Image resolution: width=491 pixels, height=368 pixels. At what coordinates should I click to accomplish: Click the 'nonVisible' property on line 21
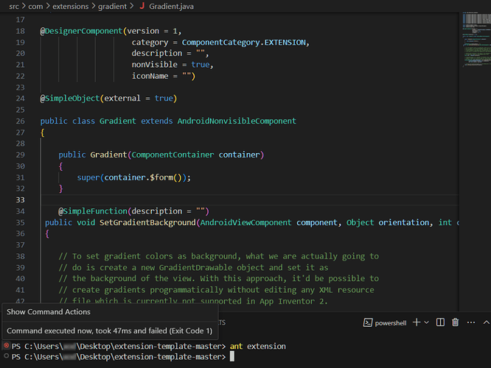[154, 65]
